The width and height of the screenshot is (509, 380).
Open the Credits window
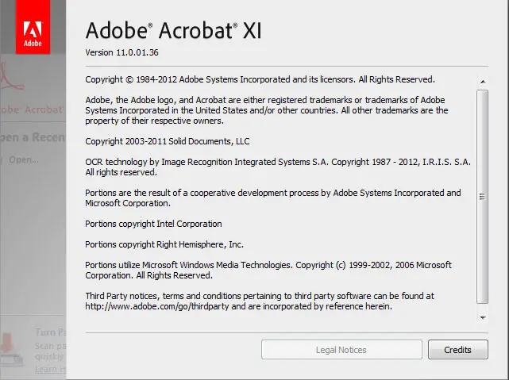click(457, 350)
